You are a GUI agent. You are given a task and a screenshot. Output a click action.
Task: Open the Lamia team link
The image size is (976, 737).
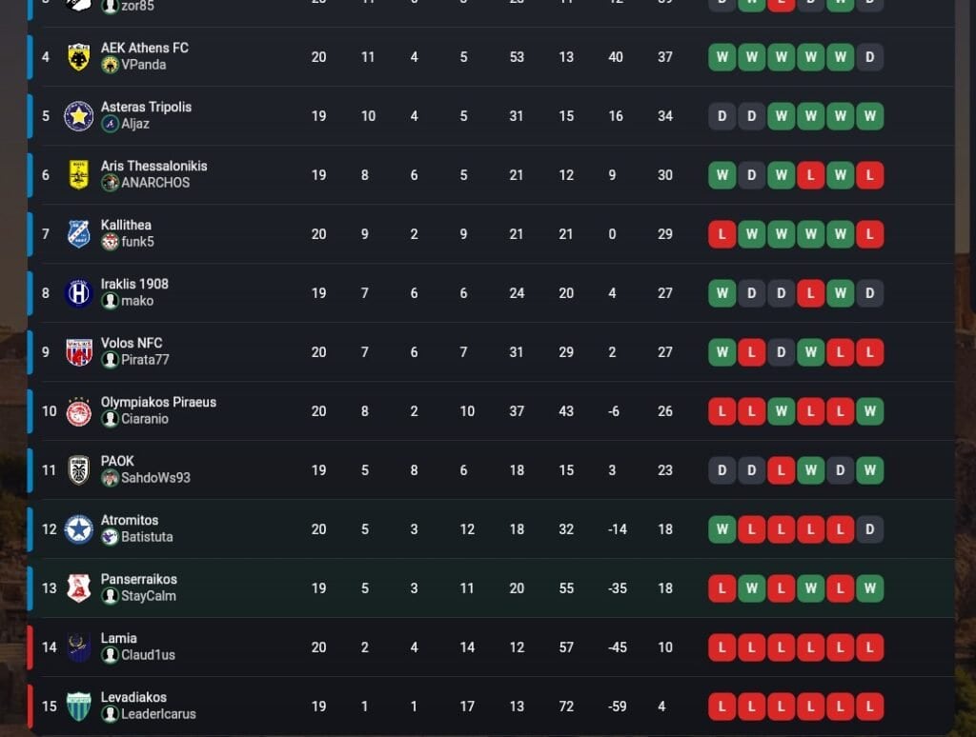(119, 638)
